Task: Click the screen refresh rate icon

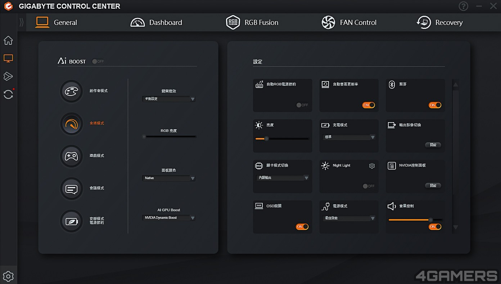Action: tap(325, 84)
